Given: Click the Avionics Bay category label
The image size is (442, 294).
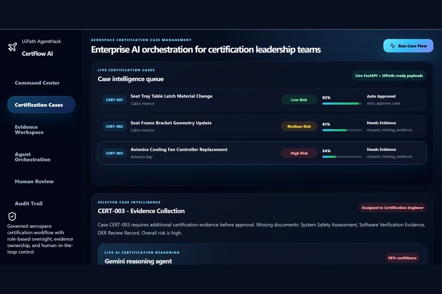Looking at the screenshot, I should [x=141, y=157].
